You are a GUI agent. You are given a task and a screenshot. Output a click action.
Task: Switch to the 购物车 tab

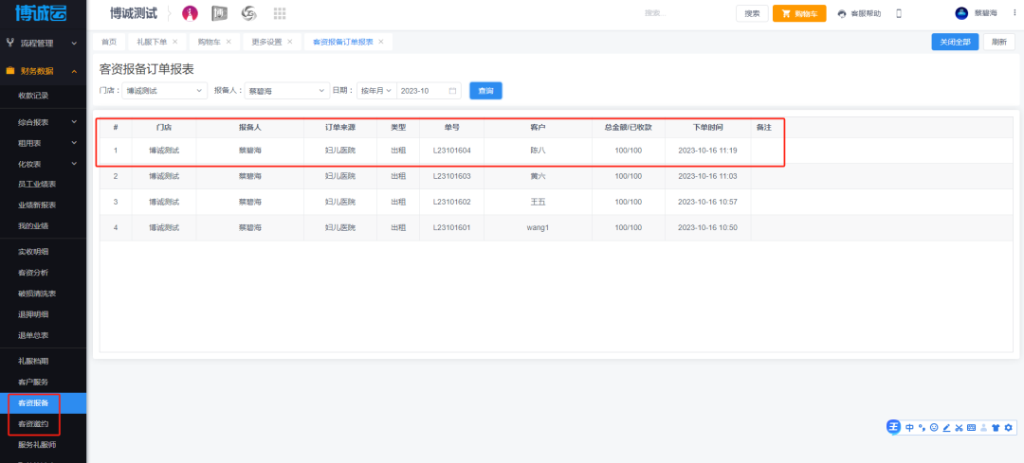click(x=209, y=42)
